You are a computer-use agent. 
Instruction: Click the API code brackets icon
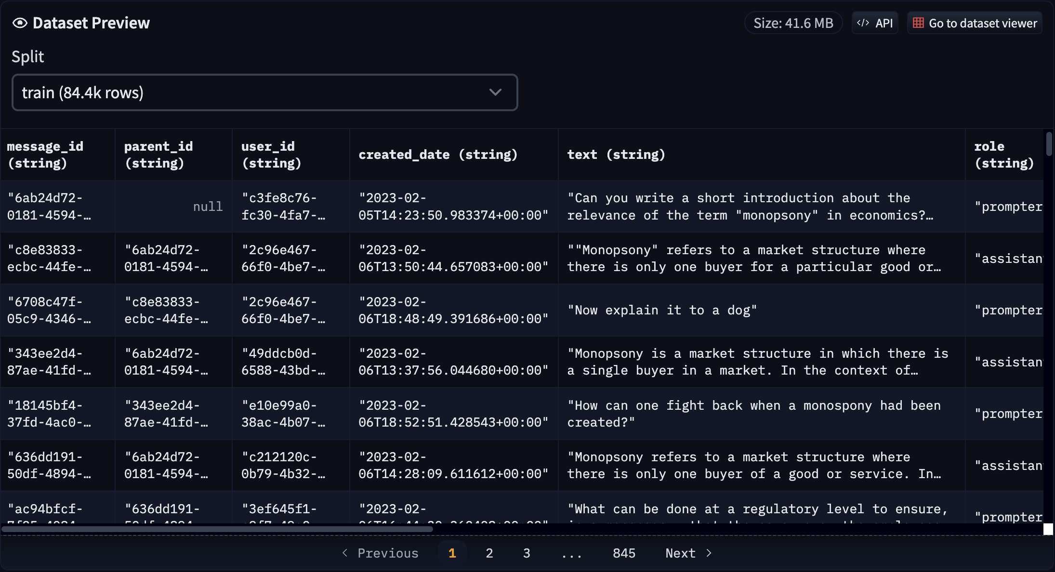pyautogui.click(x=863, y=23)
